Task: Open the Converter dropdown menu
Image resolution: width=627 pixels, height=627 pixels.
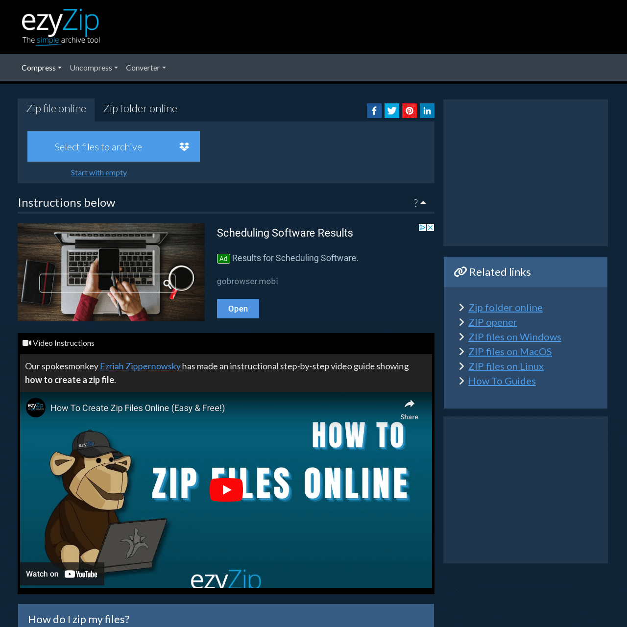Action: (146, 68)
